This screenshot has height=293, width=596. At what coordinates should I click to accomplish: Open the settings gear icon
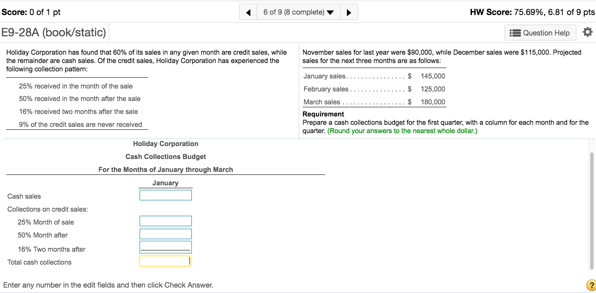[x=587, y=32]
